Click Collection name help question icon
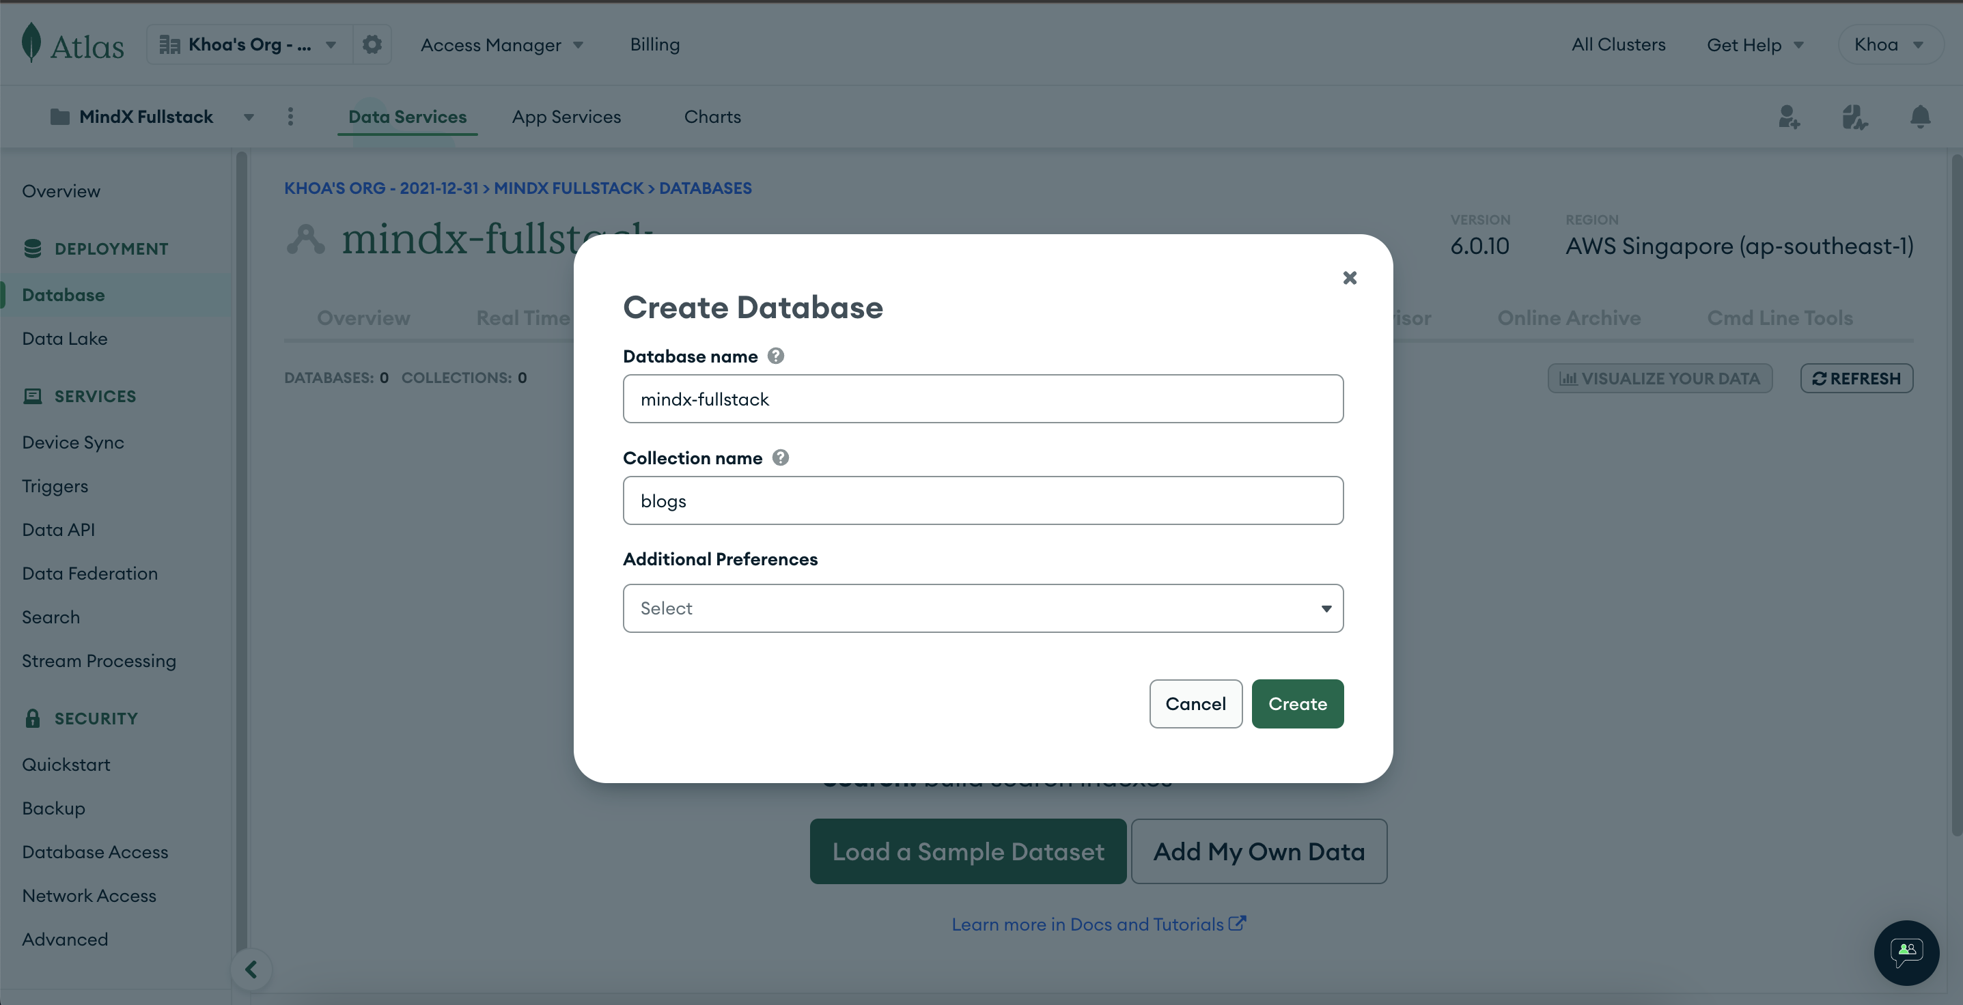Viewport: 1963px width, 1005px height. (780, 457)
